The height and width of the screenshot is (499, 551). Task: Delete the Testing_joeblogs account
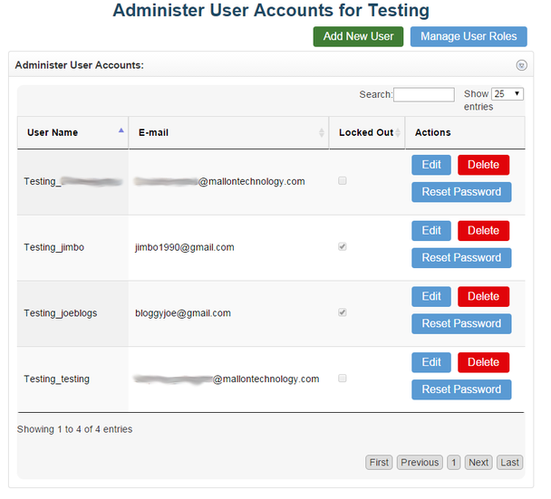483,297
